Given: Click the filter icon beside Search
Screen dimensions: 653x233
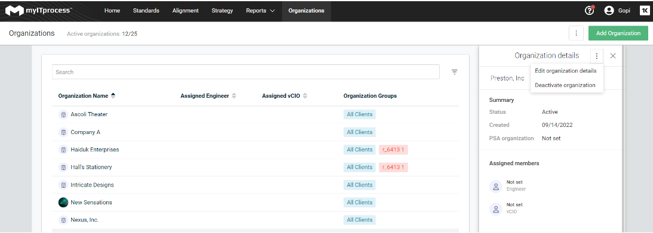Looking at the screenshot, I should click(454, 72).
